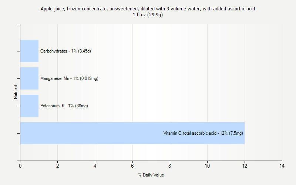Click the 6 tick label on x-axis
This screenshot has height=185, width=296.
[132, 166]
